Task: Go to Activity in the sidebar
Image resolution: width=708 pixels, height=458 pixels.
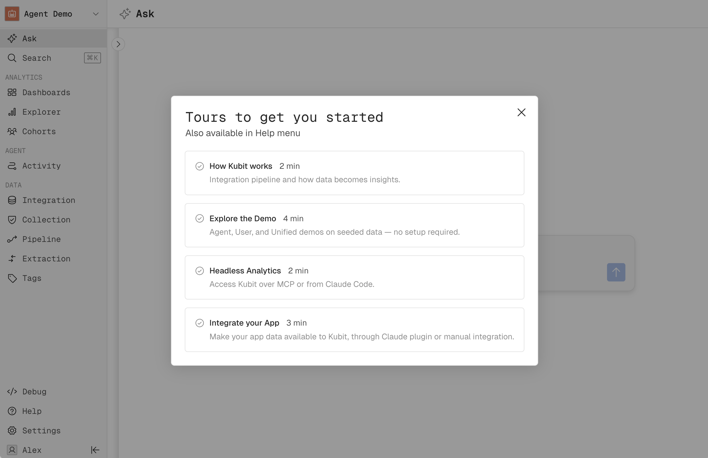Action: (54, 166)
